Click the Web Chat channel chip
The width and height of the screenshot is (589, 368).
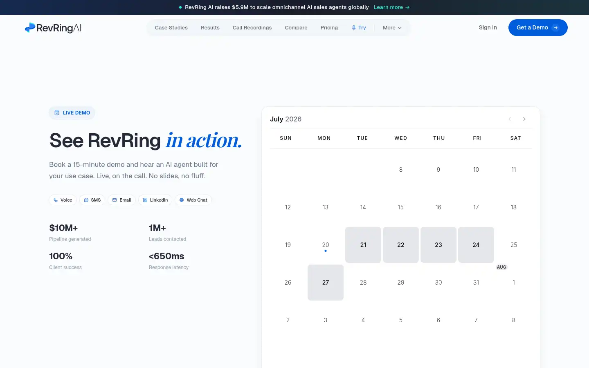(193, 200)
